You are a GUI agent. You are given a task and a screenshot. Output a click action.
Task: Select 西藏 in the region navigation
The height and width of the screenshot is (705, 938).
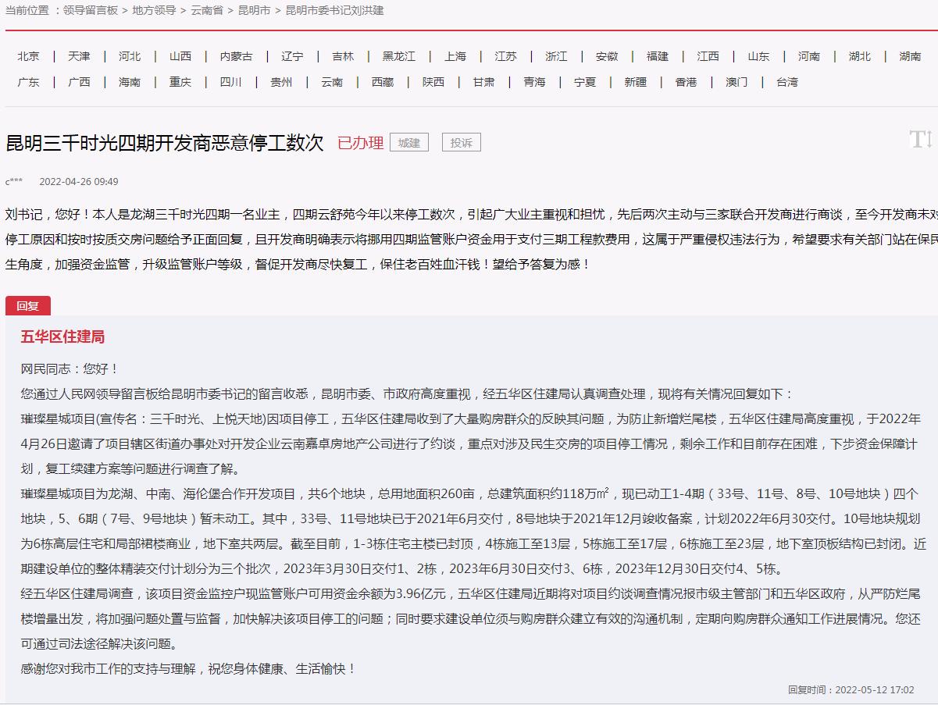[383, 82]
